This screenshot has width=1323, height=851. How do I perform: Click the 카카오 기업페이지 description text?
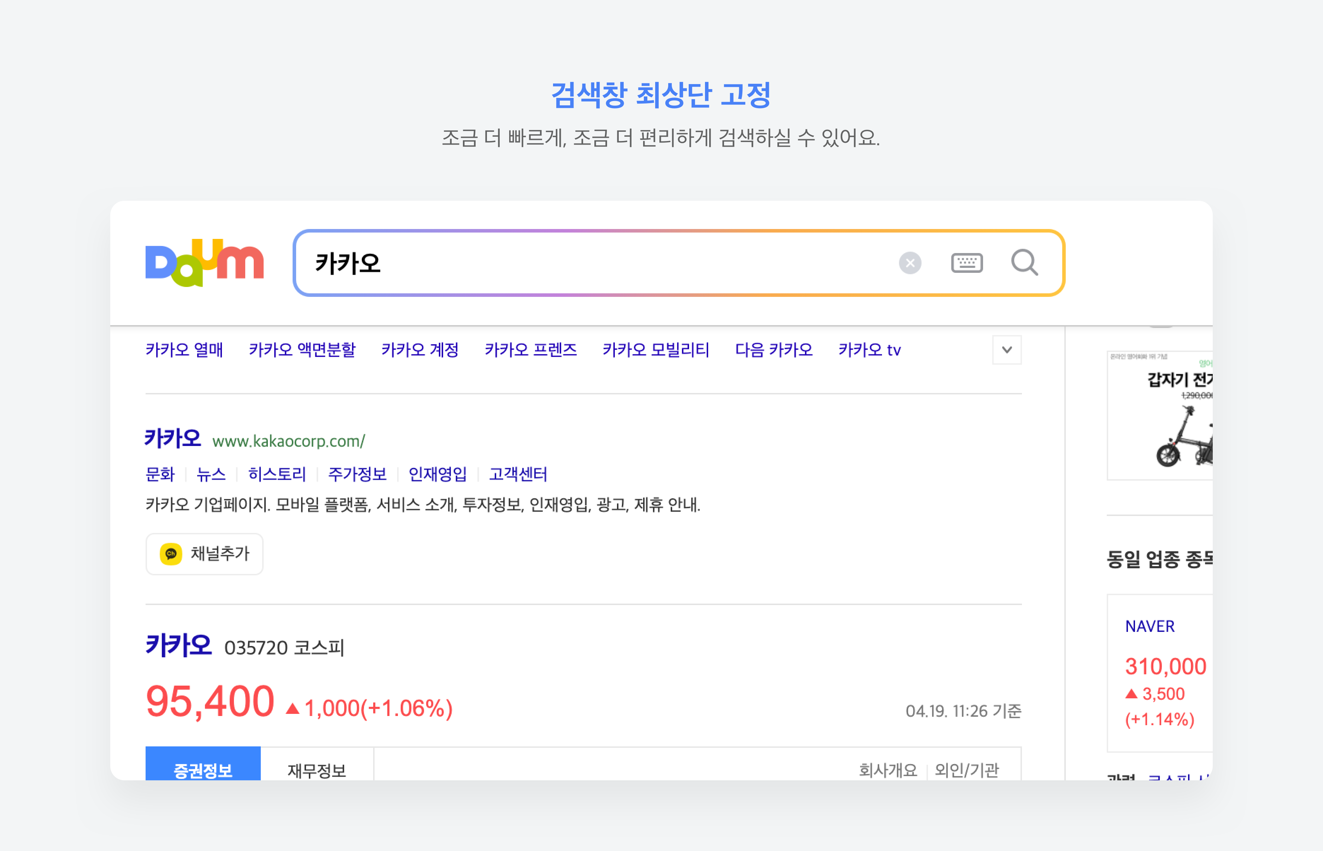(423, 505)
